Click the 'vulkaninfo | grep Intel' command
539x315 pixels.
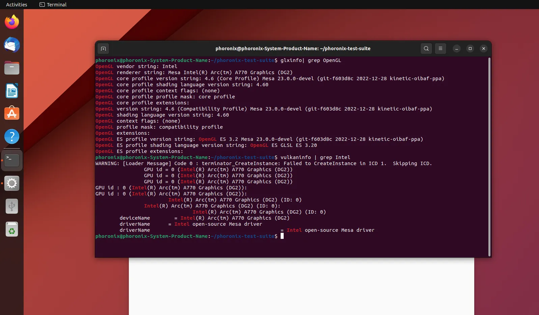(x=315, y=157)
